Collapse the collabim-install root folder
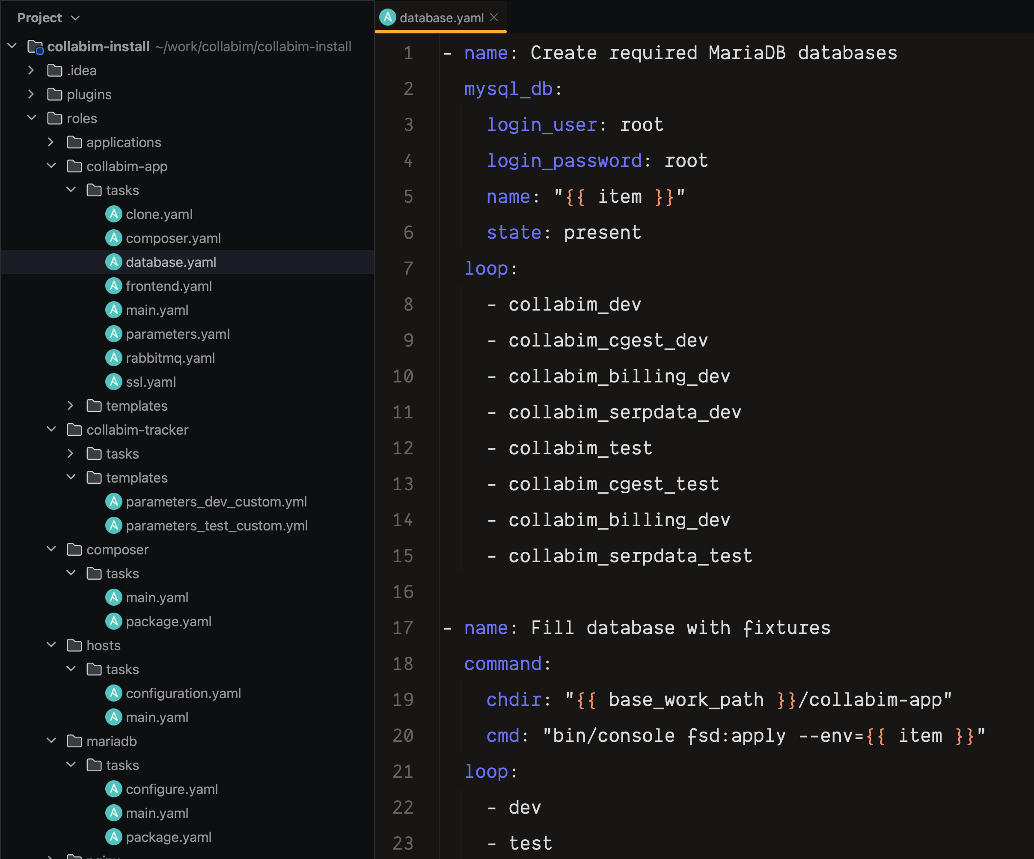Image resolution: width=1034 pixels, height=859 pixels. (12, 46)
